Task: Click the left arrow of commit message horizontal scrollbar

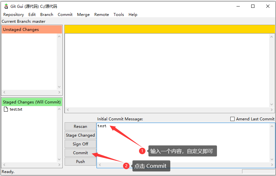Action: click(x=100, y=165)
